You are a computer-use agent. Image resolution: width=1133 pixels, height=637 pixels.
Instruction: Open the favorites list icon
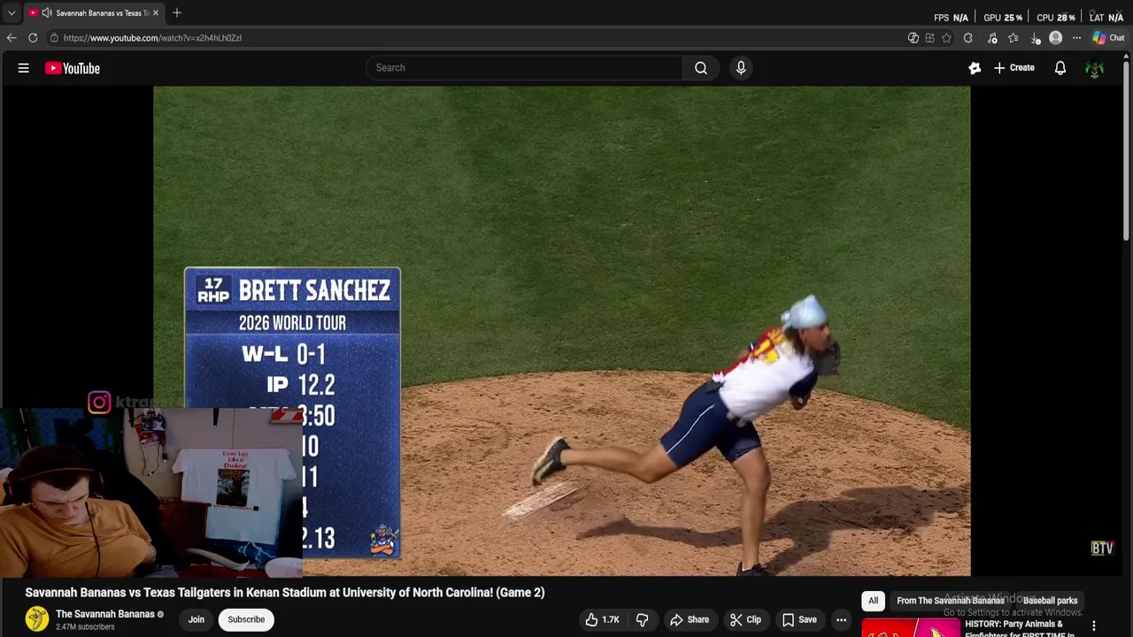coord(1014,38)
